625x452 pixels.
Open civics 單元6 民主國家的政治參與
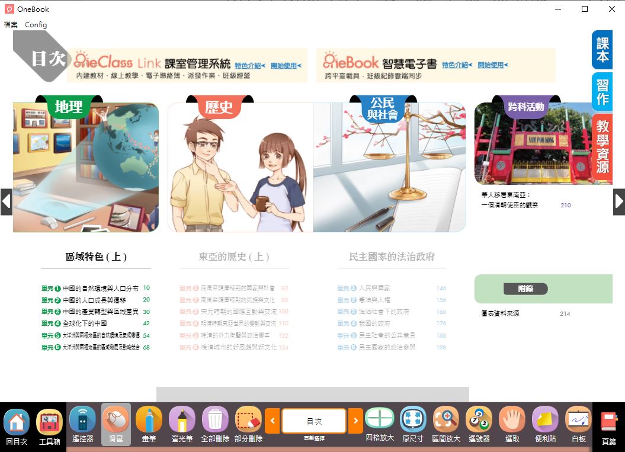coord(392,348)
